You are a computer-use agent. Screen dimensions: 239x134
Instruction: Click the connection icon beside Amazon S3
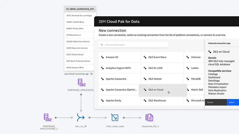(102, 57)
